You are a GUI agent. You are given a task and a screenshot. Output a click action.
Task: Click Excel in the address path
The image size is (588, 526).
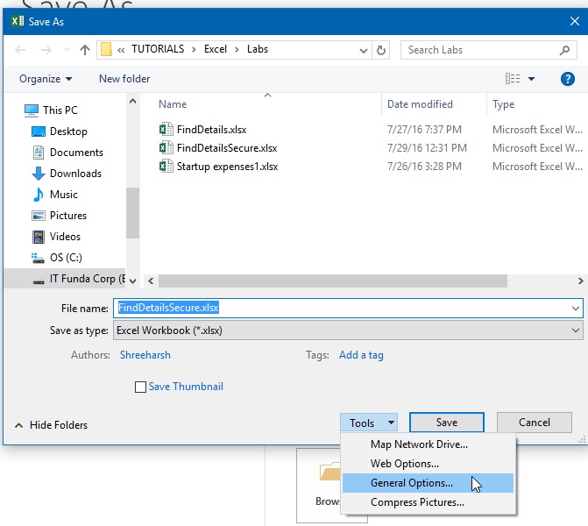pos(216,49)
